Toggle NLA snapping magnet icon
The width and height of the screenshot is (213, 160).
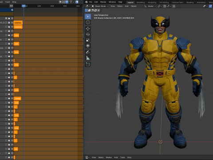pyautogui.click(x=77, y=2)
